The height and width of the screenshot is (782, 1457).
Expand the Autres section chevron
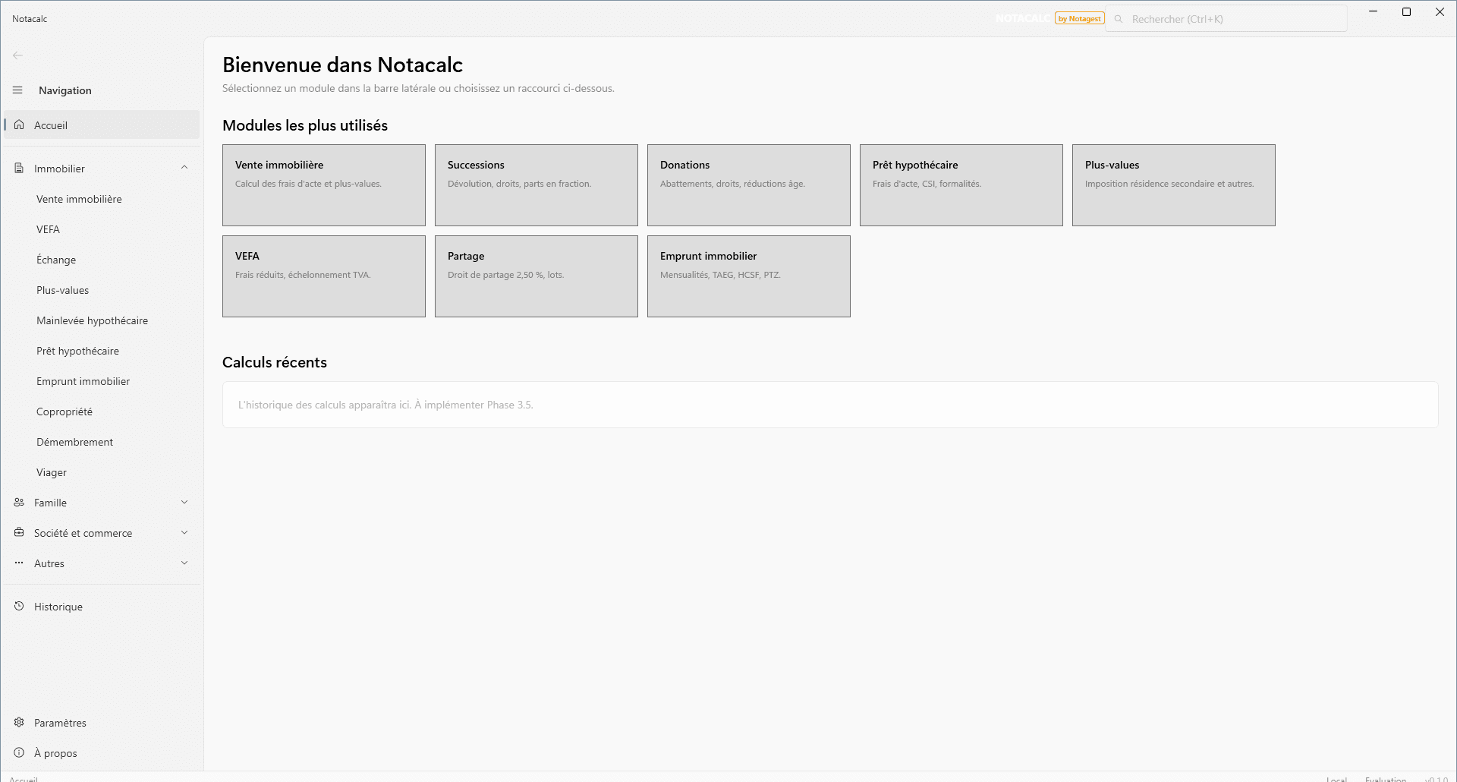click(x=184, y=563)
